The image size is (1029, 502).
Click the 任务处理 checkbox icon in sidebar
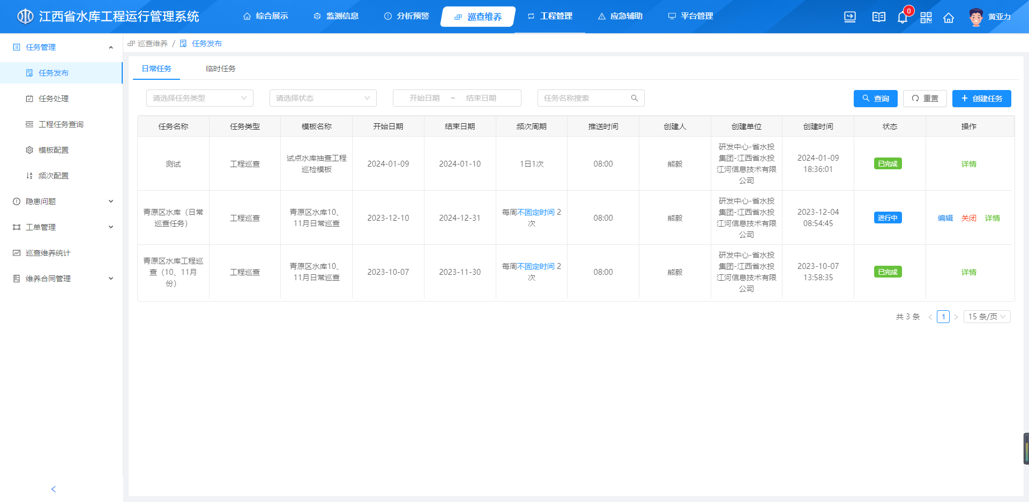[29, 99]
